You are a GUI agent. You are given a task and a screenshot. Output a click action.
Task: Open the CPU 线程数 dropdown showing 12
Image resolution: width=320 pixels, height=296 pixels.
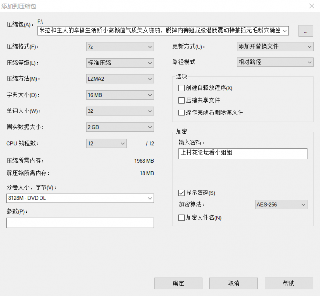pos(107,143)
